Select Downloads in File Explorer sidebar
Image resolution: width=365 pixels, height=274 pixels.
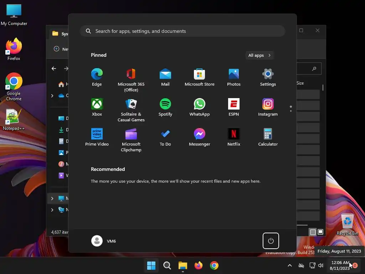[63, 130]
